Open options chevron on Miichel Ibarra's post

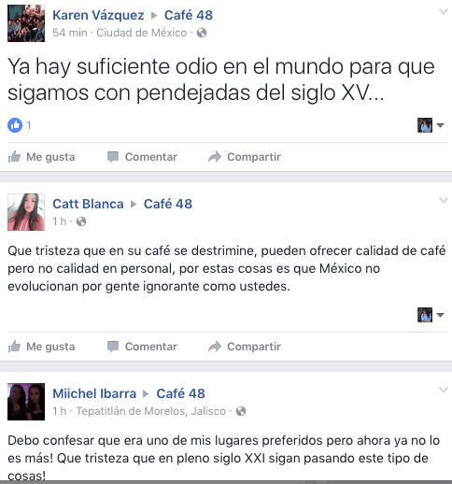443,390
